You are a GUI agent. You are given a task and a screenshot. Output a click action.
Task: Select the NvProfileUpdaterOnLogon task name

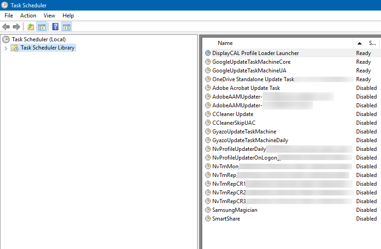point(246,158)
